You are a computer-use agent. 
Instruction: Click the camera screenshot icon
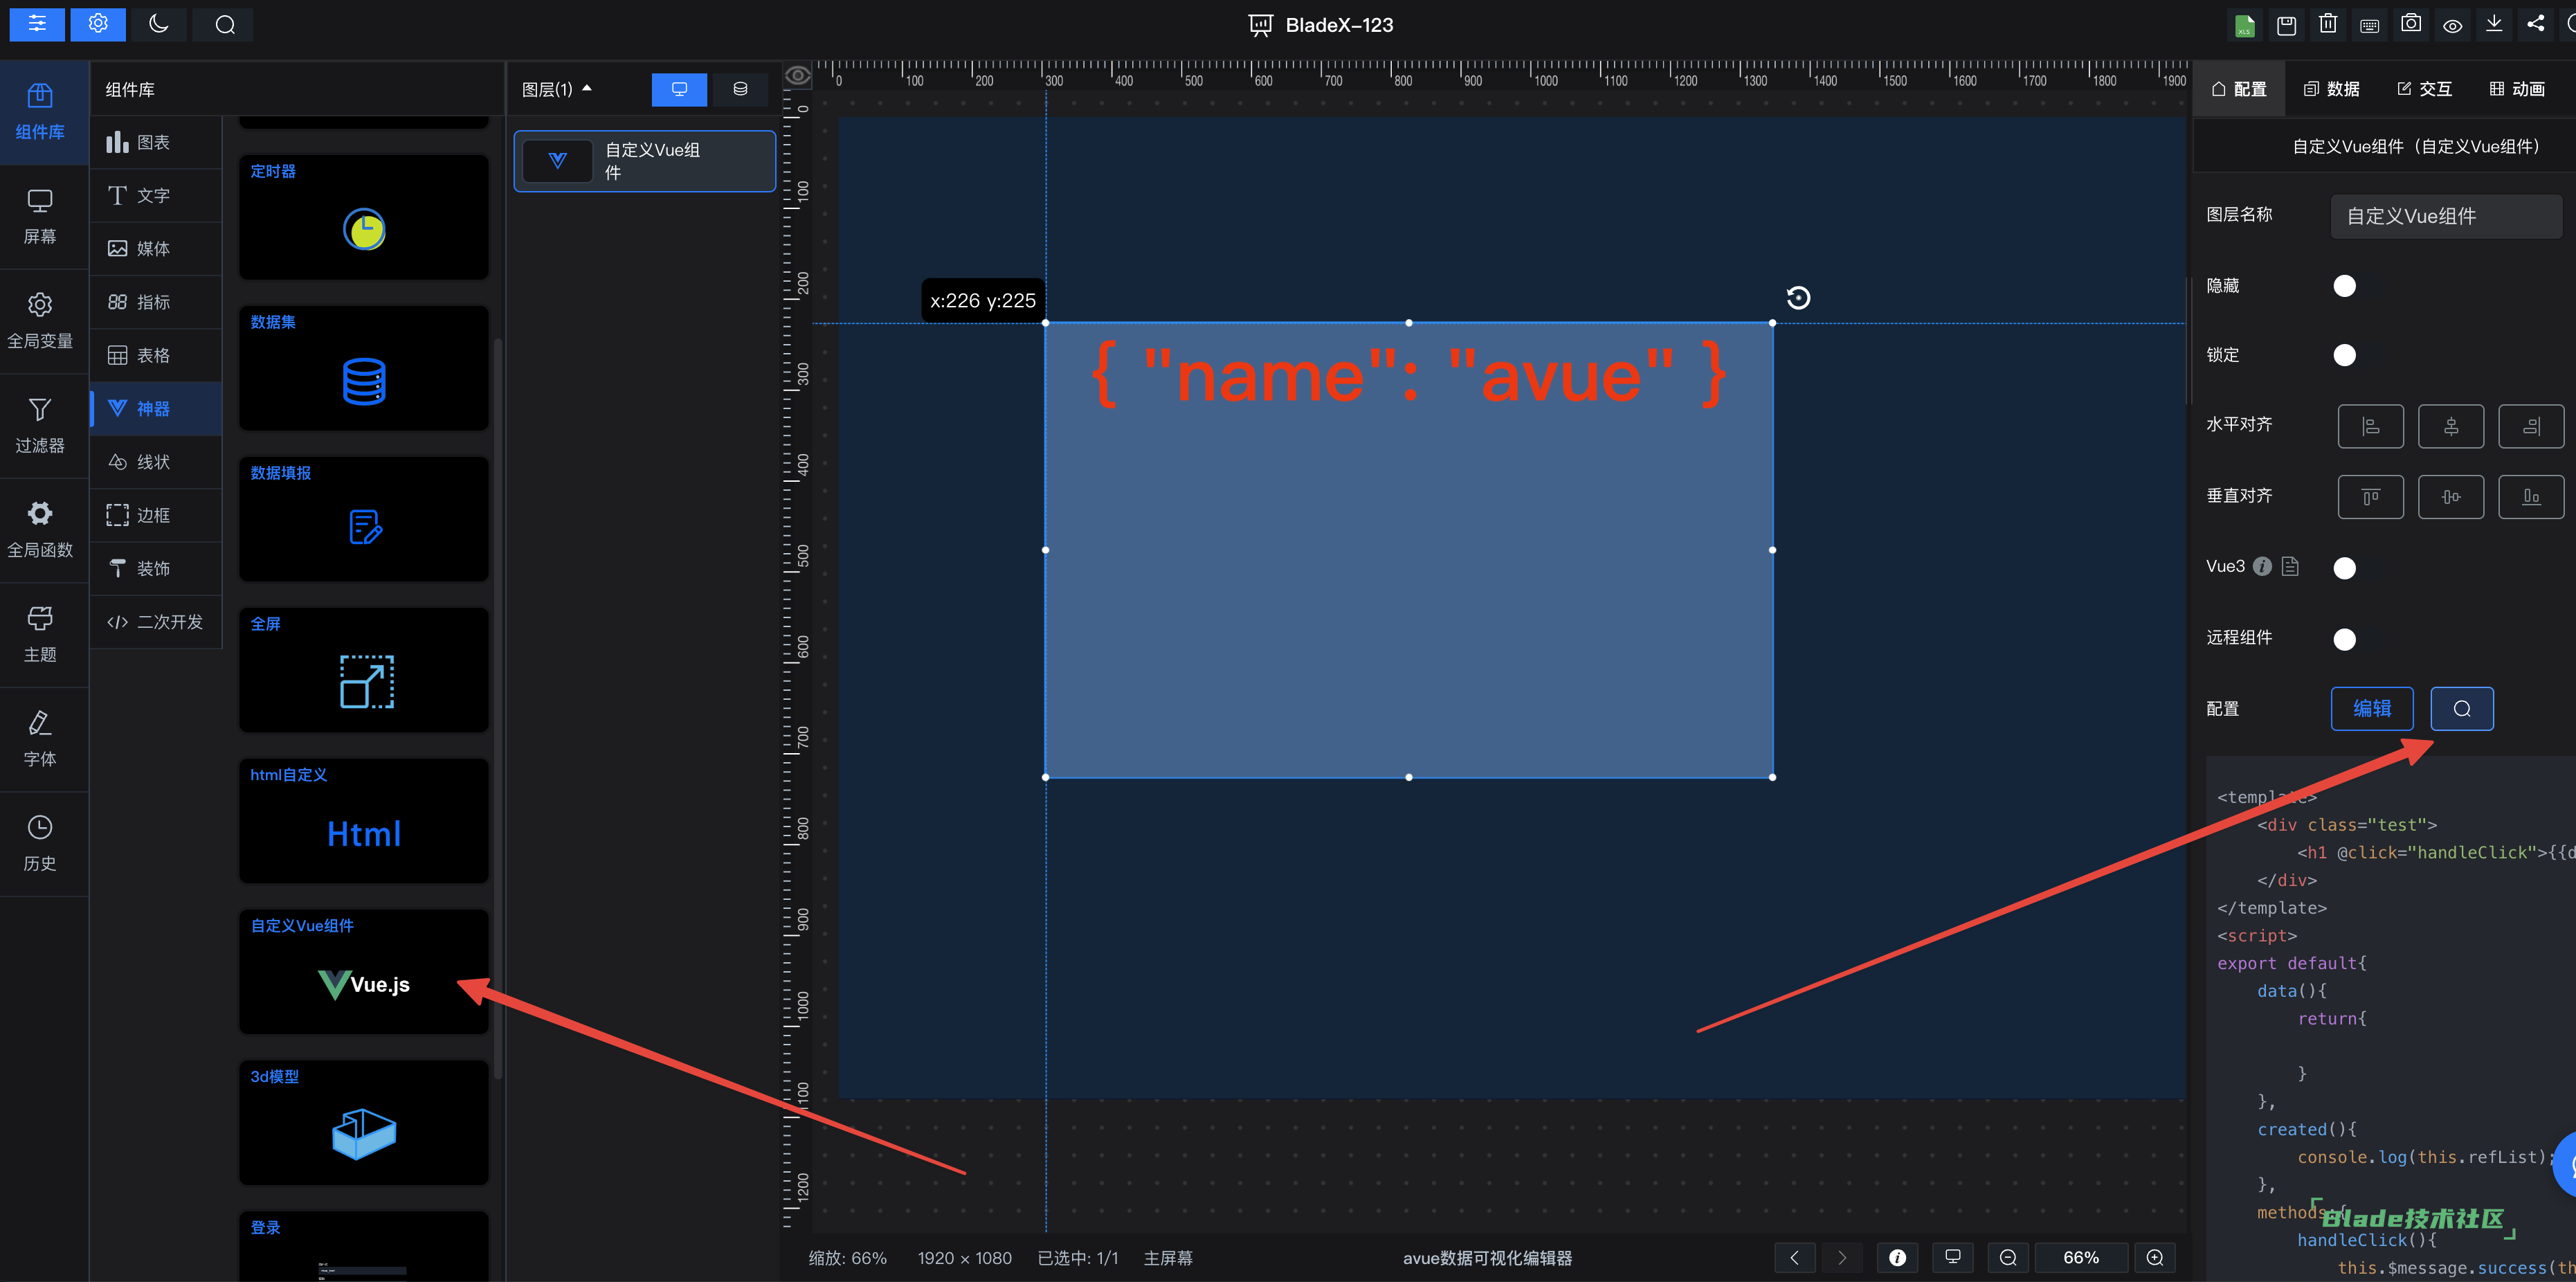pyautogui.click(x=2411, y=24)
